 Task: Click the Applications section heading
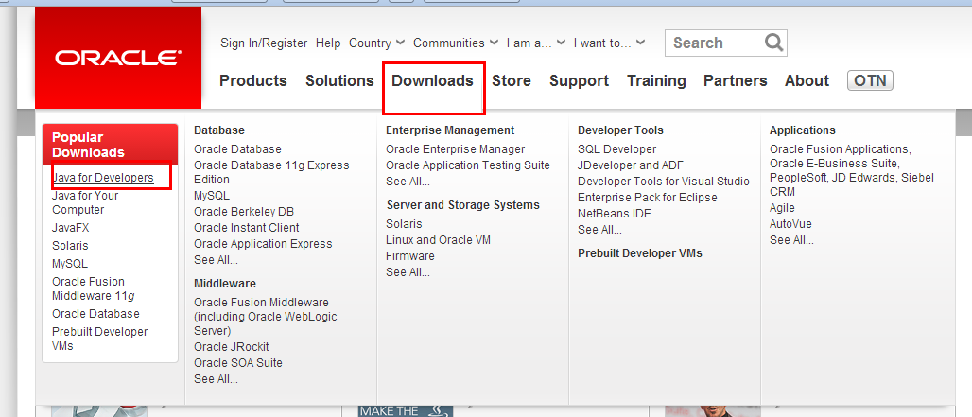[802, 130]
